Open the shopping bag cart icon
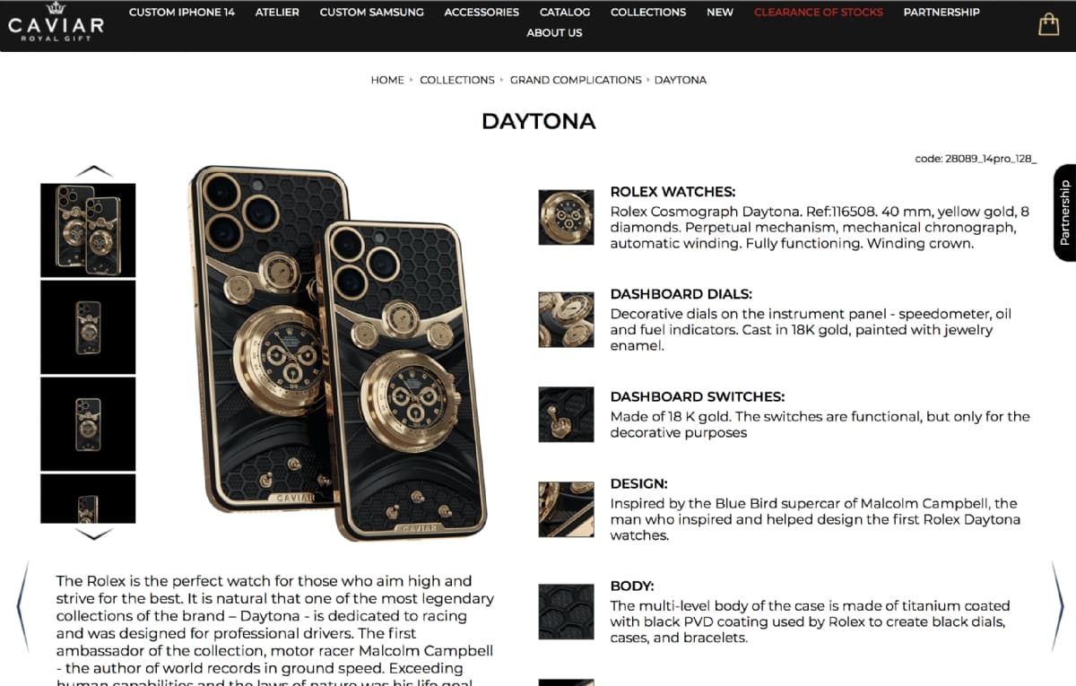Image resolution: width=1076 pixels, height=686 pixels. (1048, 24)
